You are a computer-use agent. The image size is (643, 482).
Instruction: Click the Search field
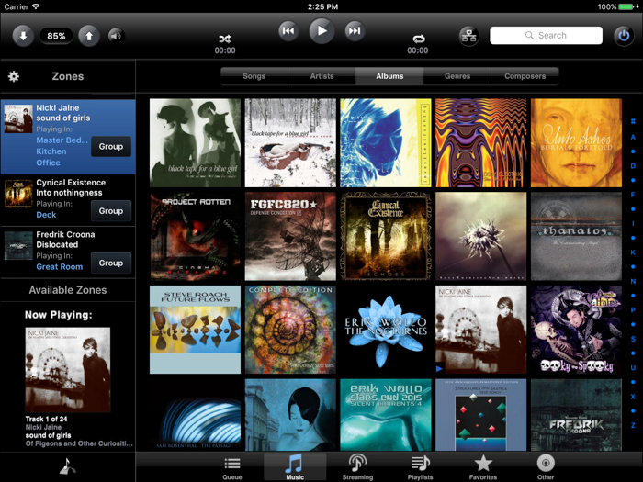coord(546,35)
